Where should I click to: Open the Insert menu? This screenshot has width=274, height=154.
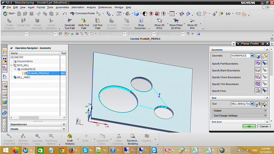pyautogui.click(x=31, y=7)
